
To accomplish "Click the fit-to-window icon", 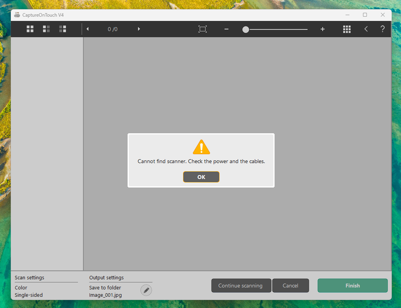I will pyautogui.click(x=202, y=29).
